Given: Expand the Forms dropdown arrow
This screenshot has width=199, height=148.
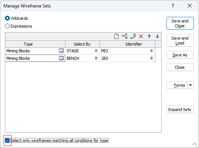Looking at the screenshot, I should point(190,85).
